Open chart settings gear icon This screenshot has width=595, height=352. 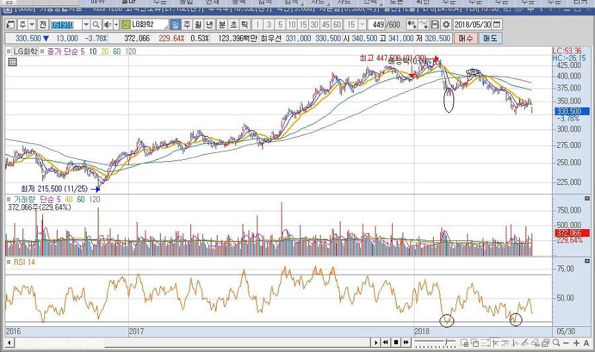click(446, 24)
